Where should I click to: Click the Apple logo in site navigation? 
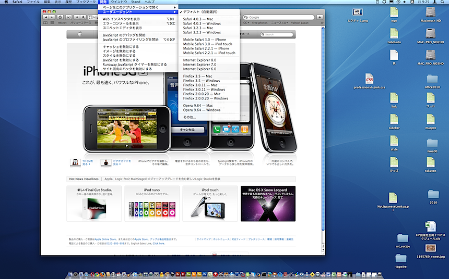pyautogui.click(x=80, y=34)
